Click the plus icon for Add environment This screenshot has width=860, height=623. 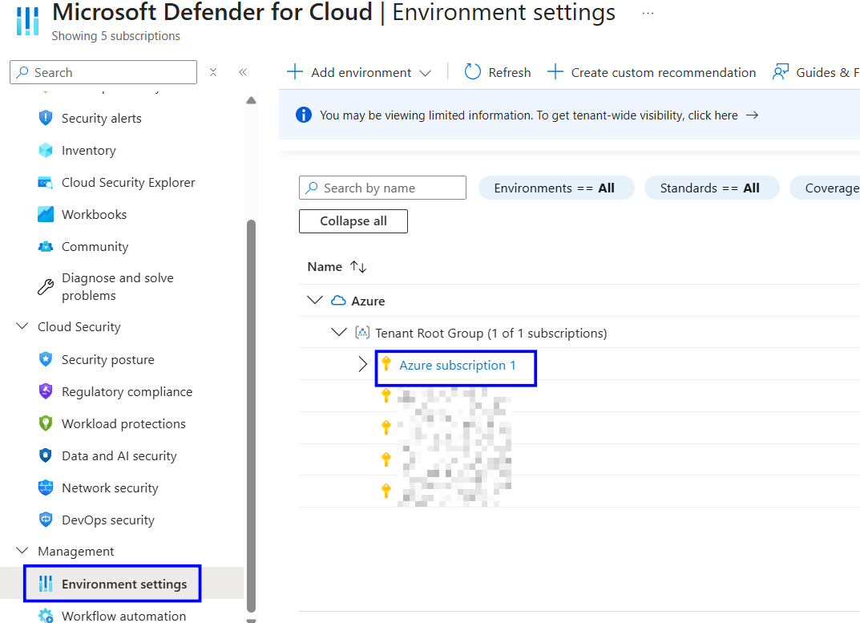(x=294, y=72)
